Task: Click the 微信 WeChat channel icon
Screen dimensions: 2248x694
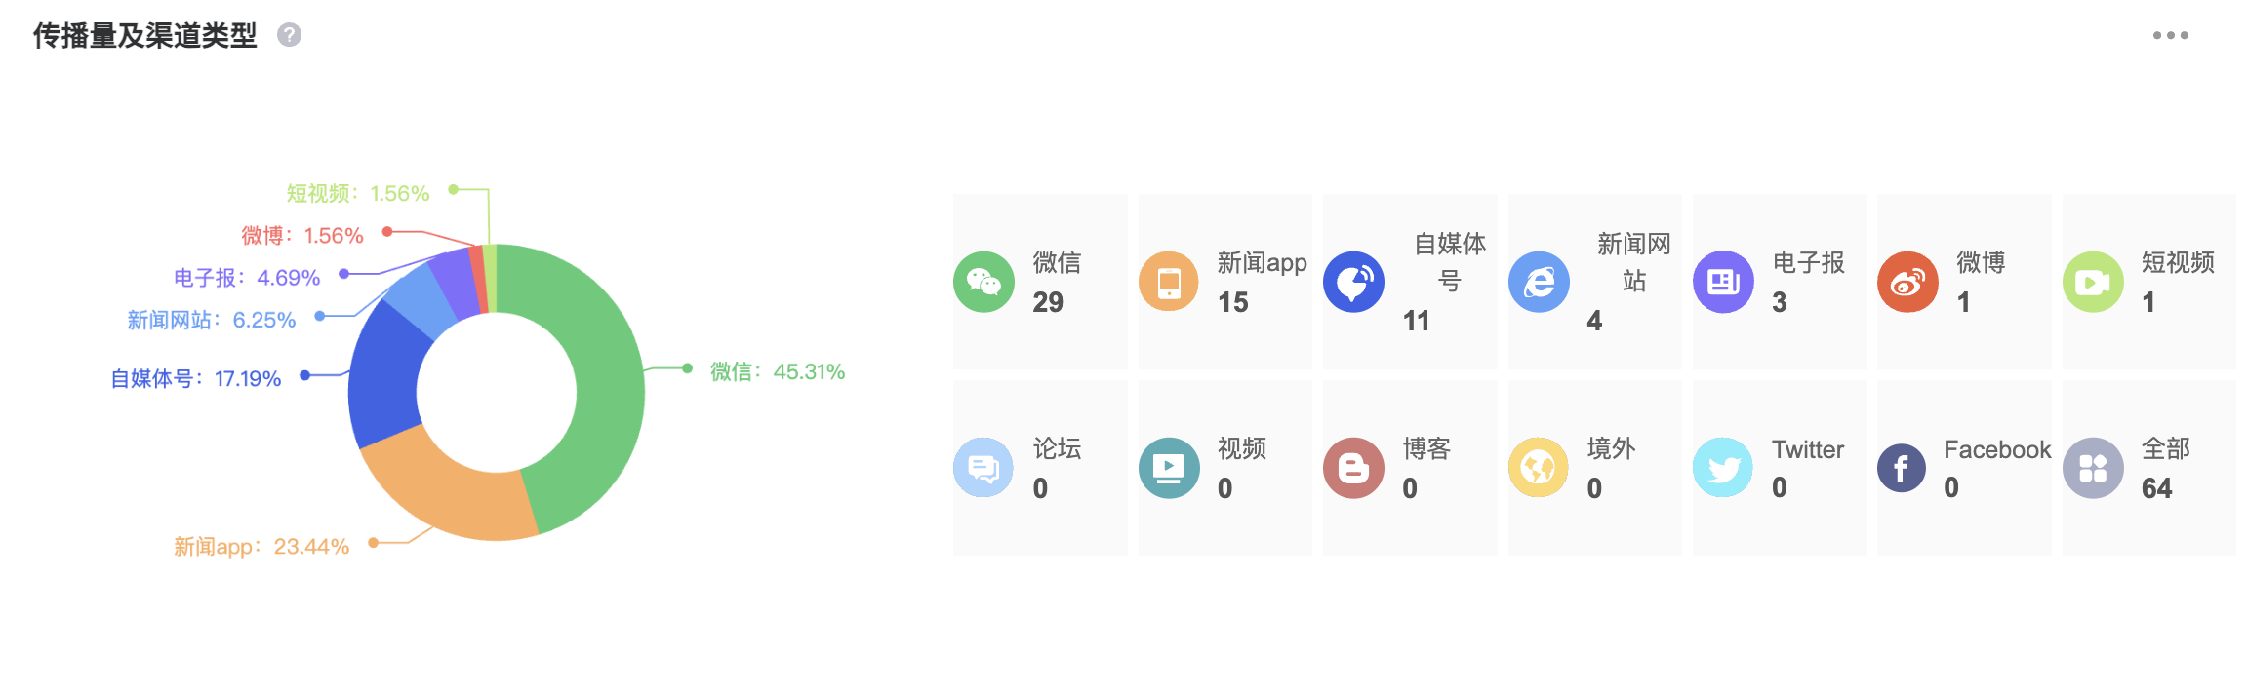Action: 983,282
